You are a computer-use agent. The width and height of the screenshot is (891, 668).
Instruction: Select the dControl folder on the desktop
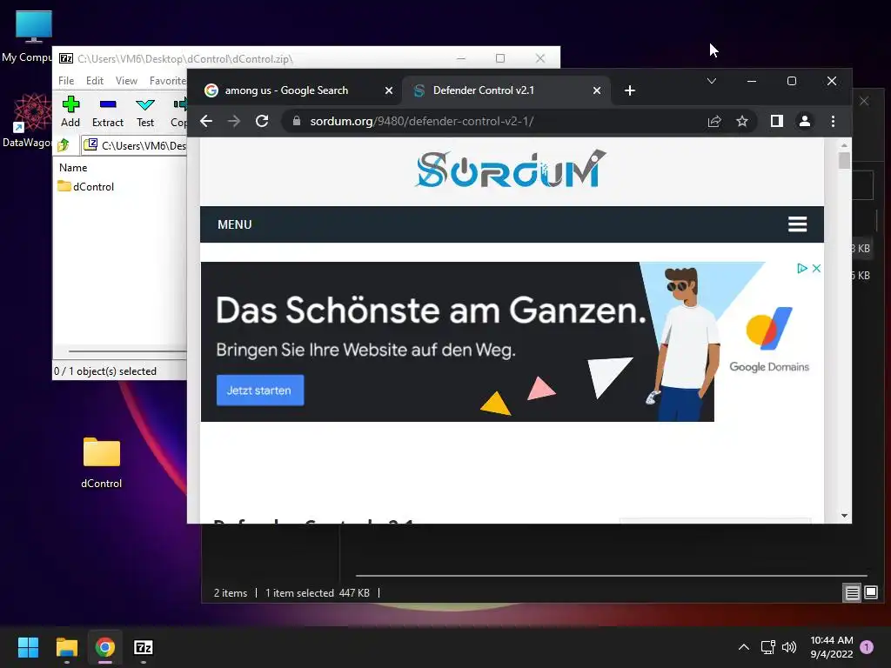101,463
